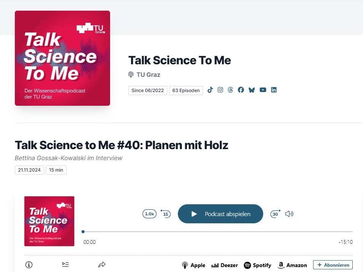Open the Apple podcast link

point(193,265)
